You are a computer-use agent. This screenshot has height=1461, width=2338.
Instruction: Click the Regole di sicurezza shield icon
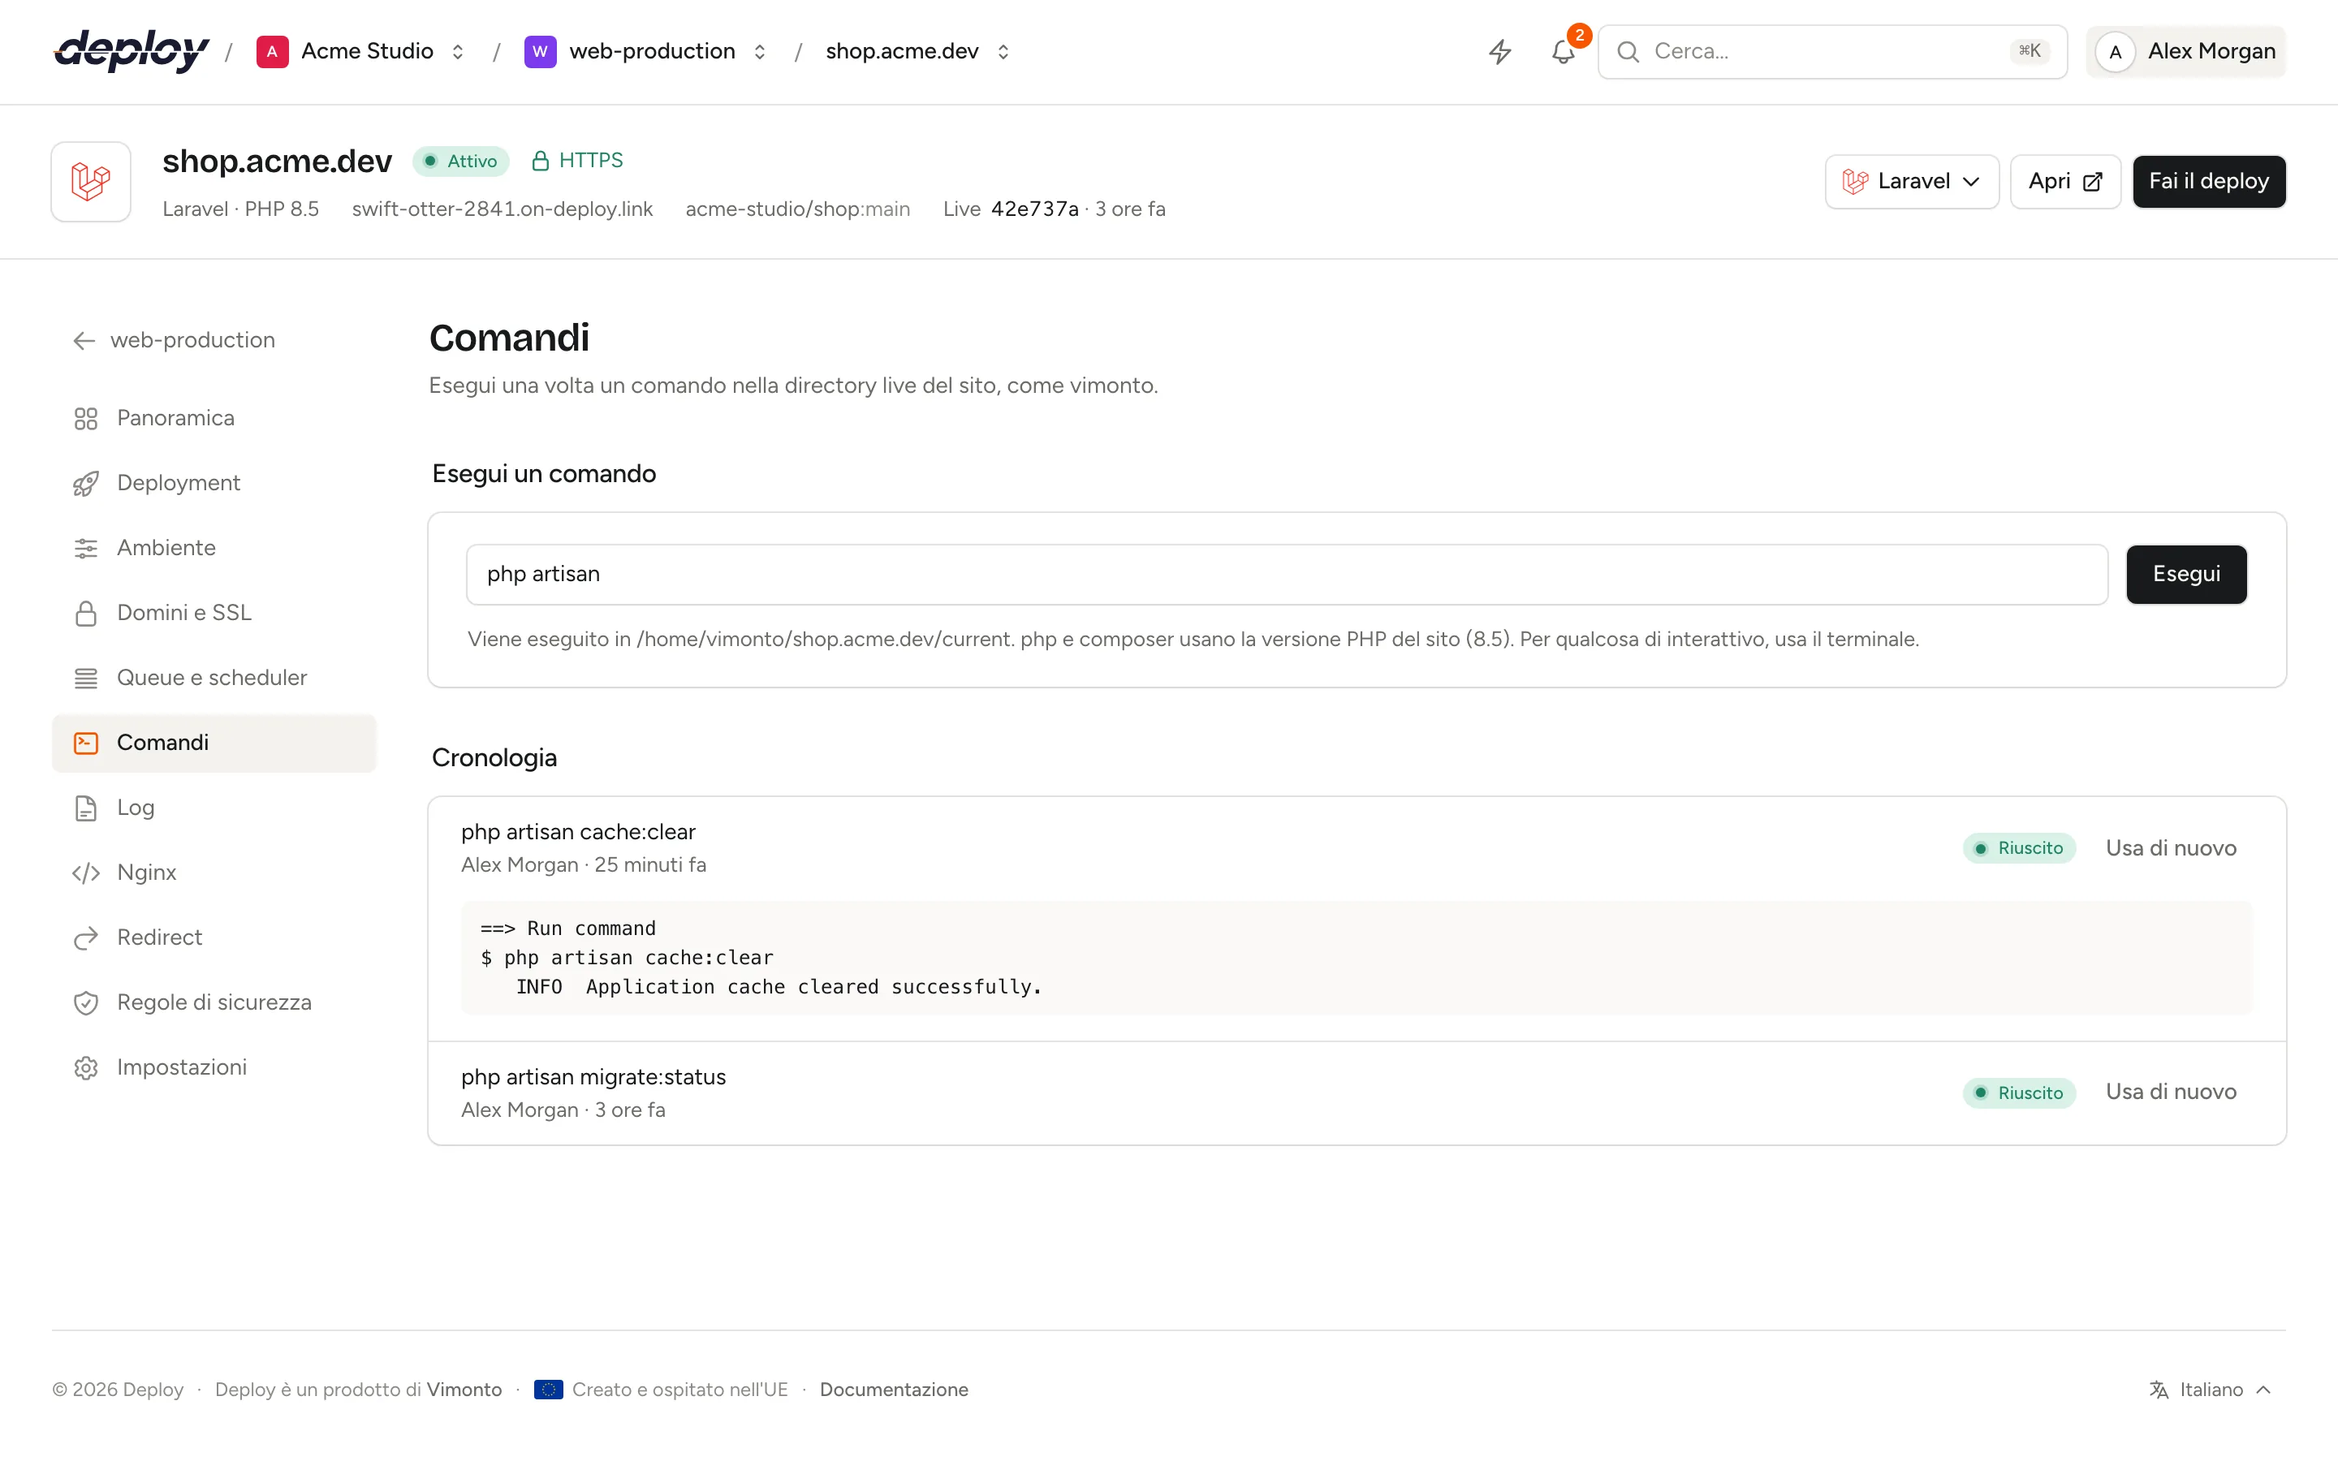click(86, 1003)
